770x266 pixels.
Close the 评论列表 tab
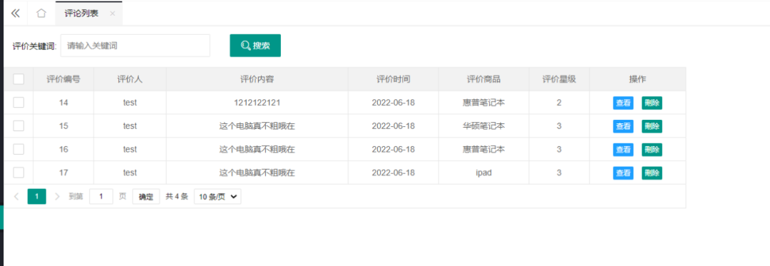pos(113,14)
